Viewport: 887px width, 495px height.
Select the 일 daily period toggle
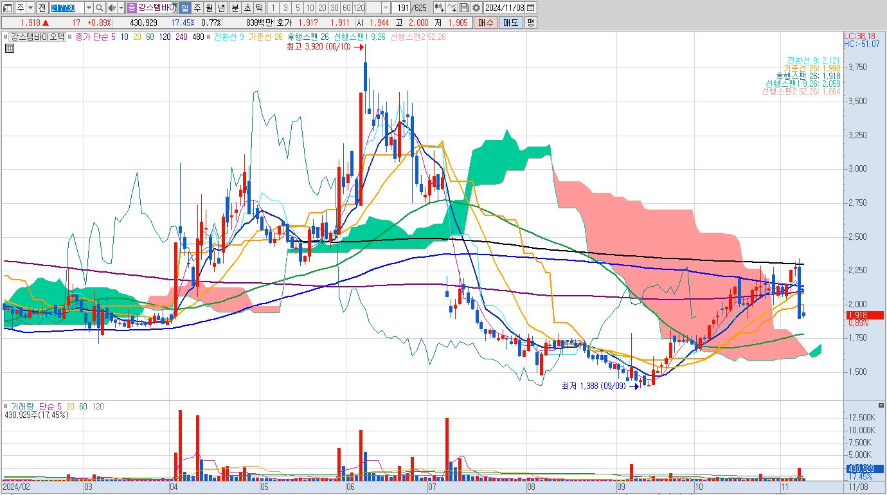(184, 8)
